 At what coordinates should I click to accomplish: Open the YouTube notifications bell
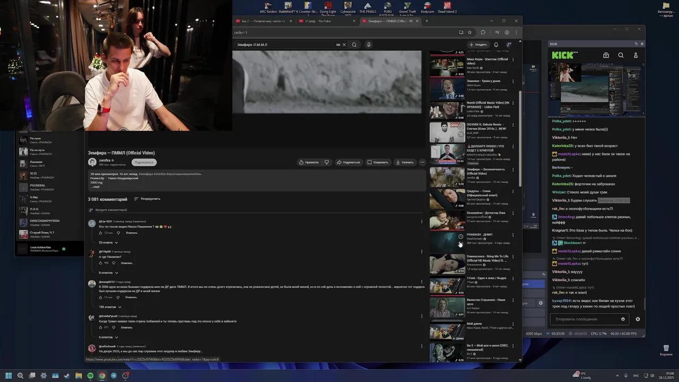(x=496, y=45)
